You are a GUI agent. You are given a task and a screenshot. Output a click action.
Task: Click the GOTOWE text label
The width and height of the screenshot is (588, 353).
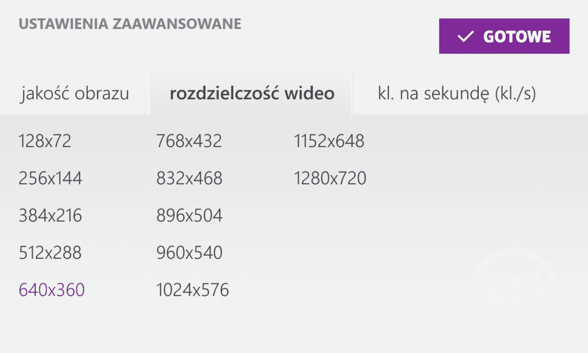coord(517,37)
